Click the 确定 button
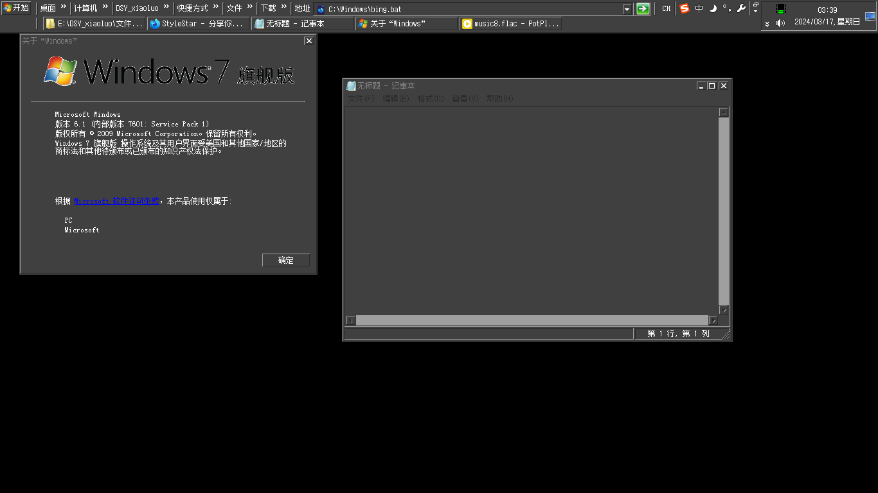The width and height of the screenshot is (878, 493). point(286,260)
